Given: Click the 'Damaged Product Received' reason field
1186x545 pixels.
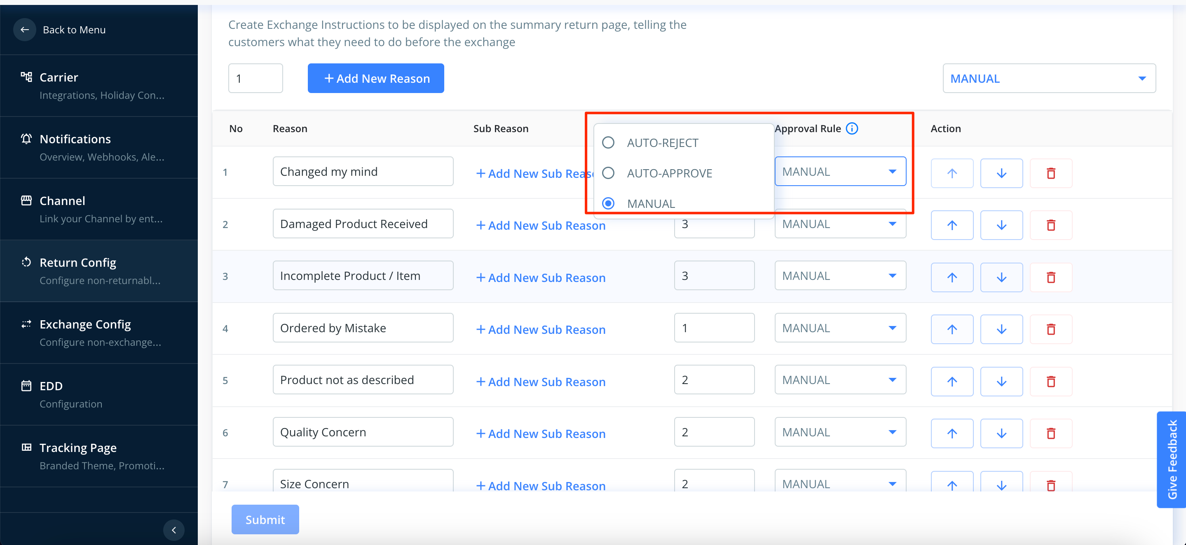Looking at the screenshot, I should coord(362,224).
